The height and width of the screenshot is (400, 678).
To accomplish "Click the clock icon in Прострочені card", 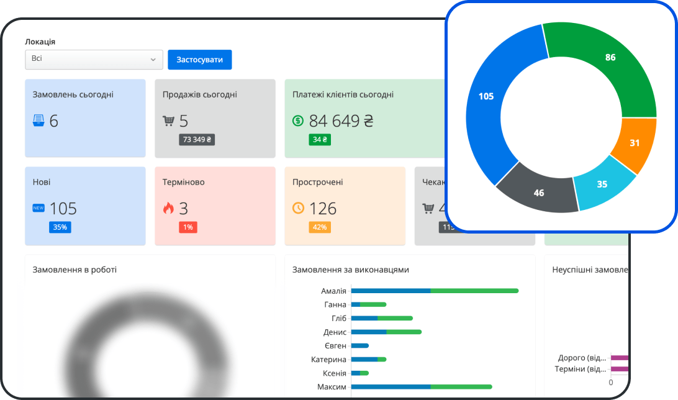I will coord(299,208).
